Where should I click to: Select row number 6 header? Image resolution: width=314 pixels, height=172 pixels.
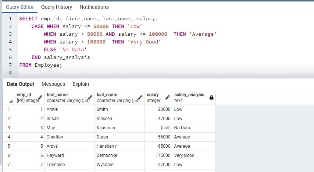pos(8,155)
